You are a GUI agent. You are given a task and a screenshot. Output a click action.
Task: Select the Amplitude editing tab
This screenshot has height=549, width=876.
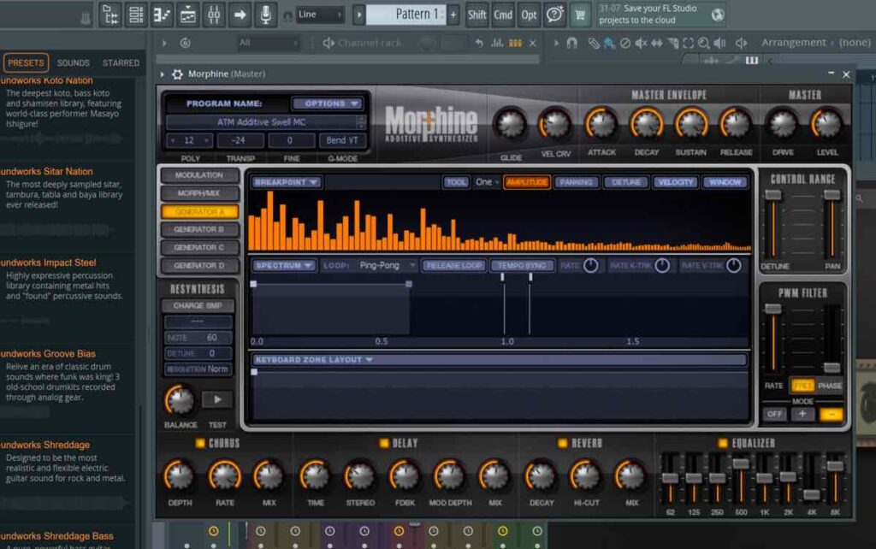[527, 182]
